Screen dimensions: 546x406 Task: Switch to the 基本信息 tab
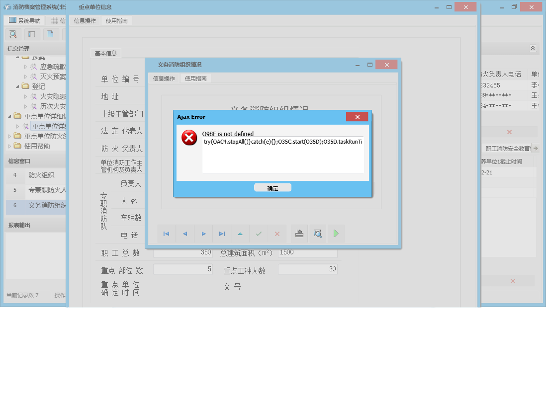[104, 53]
